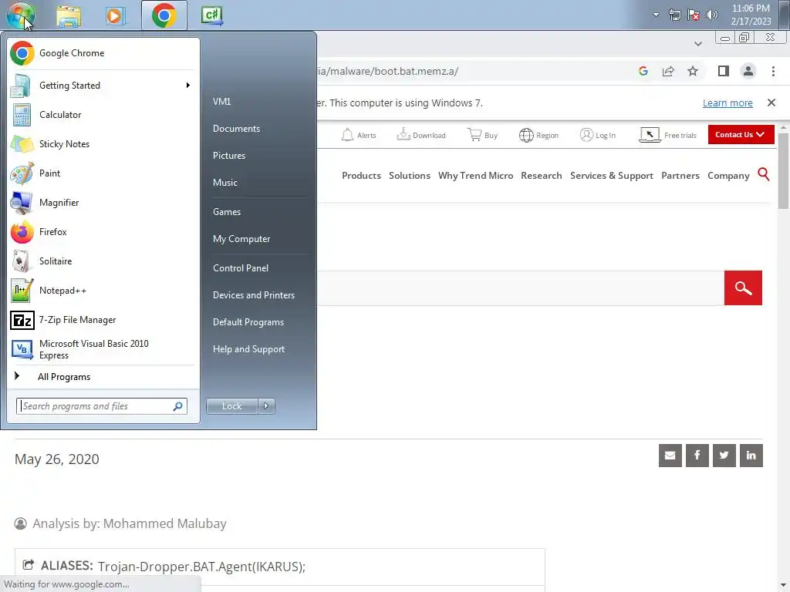Screen dimensions: 790x592
Task: Open Music from Start menu
Action: point(225,183)
